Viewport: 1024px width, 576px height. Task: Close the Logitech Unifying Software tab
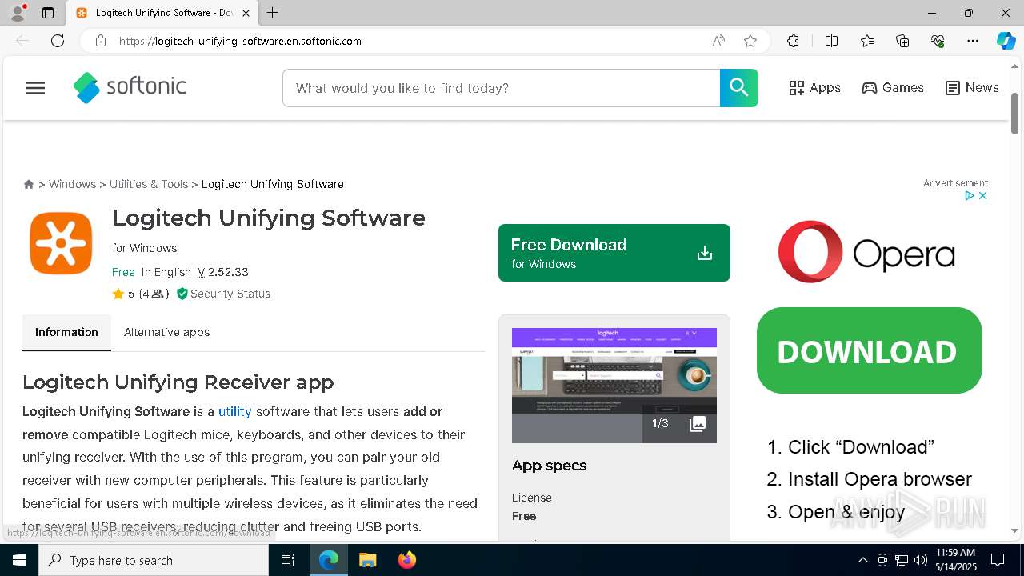pyautogui.click(x=246, y=13)
